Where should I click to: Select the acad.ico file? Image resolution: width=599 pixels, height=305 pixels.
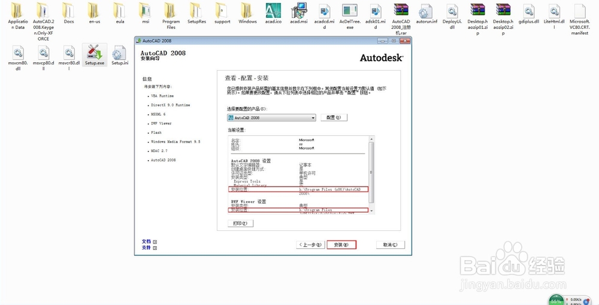[273, 13]
